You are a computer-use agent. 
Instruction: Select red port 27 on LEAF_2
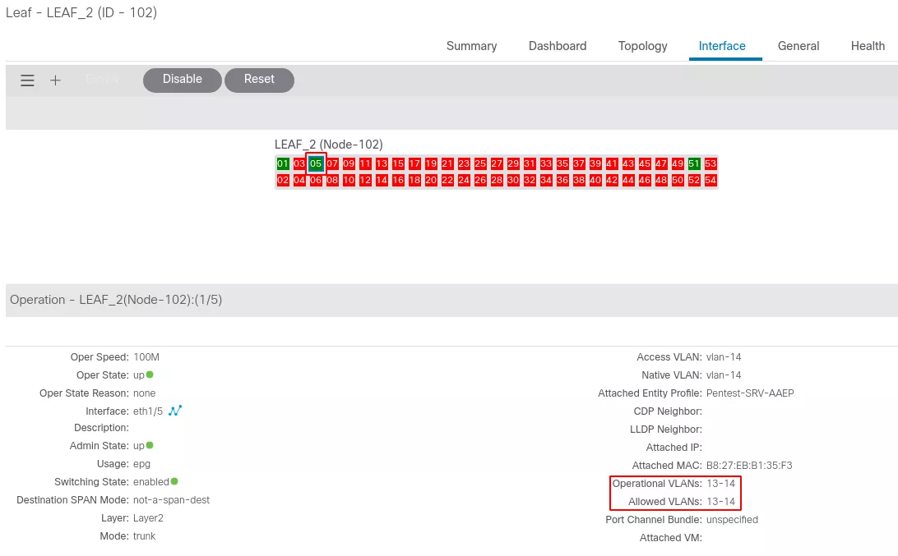(497, 163)
